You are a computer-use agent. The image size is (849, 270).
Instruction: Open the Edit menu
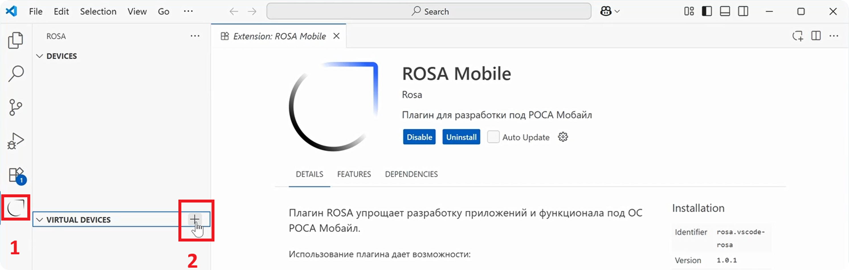pyautogui.click(x=61, y=12)
